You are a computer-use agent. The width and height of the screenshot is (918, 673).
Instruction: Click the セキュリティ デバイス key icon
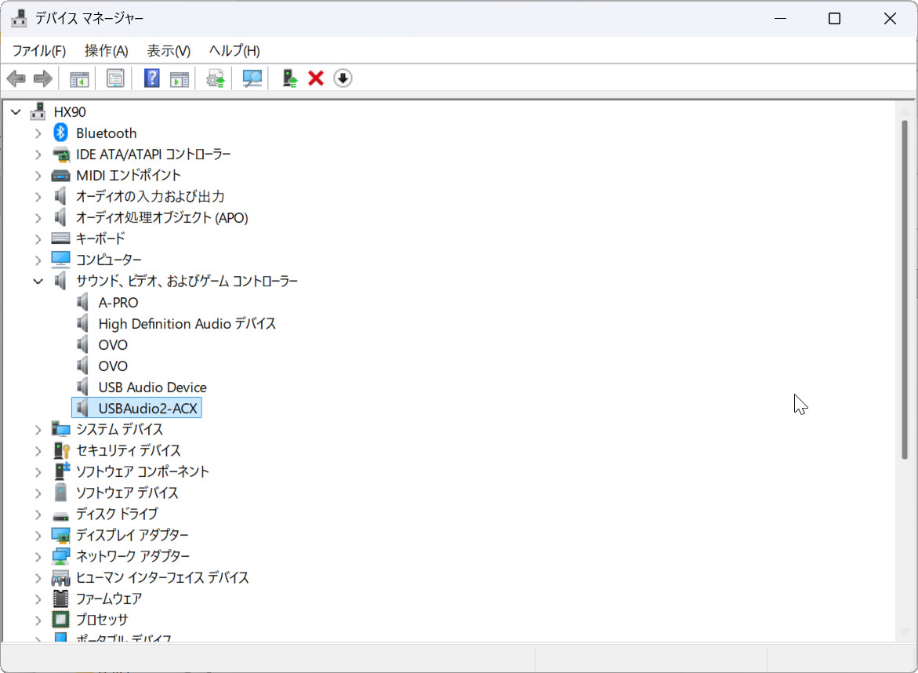point(61,450)
